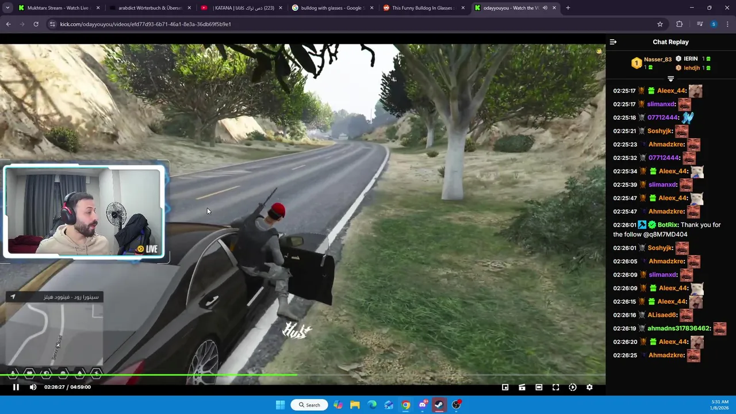736x414 pixels.
Task: Switch to theater mode
Action: tap(539, 387)
